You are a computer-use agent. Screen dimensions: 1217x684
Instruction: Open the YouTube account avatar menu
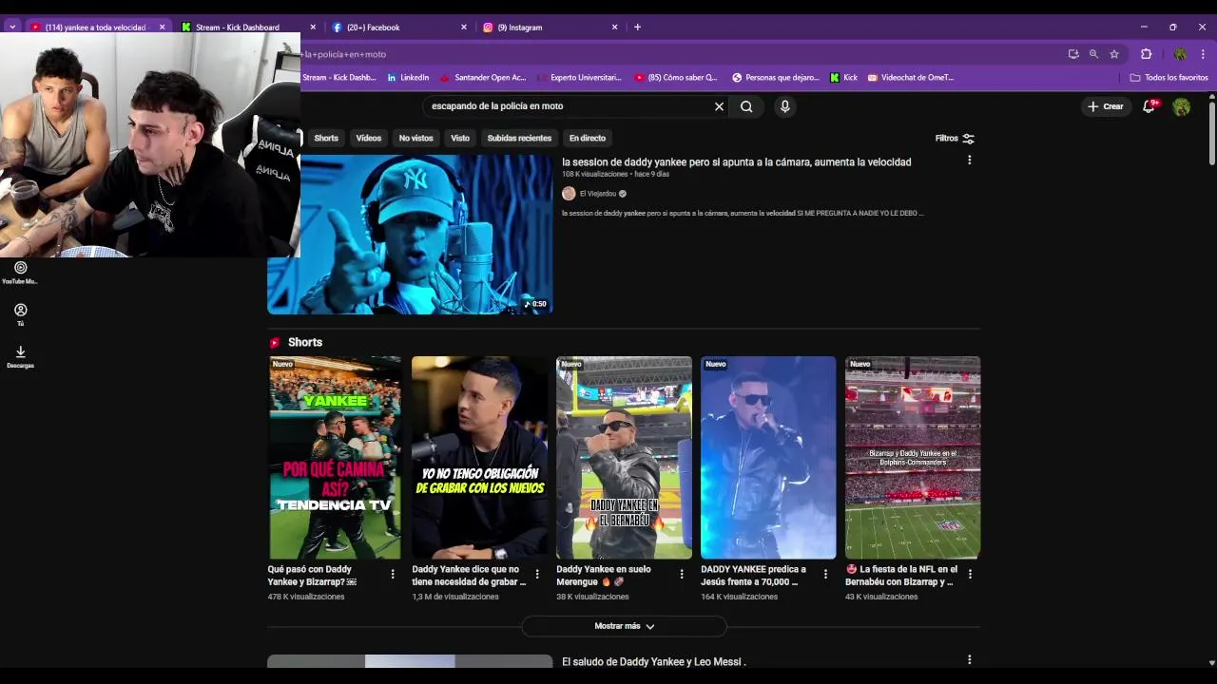[1181, 107]
